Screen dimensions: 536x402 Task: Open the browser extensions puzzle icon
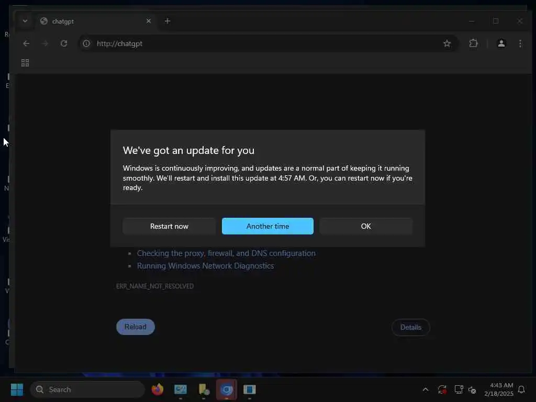point(473,43)
